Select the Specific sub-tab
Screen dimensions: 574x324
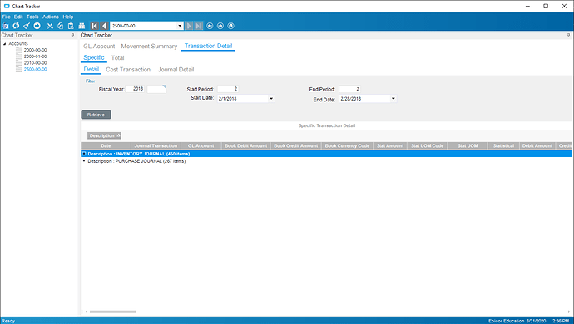pyautogui.click(x=94, y=57)
